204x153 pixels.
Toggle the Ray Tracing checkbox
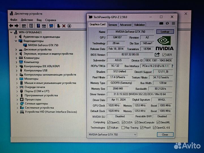[x=123, y=127]
